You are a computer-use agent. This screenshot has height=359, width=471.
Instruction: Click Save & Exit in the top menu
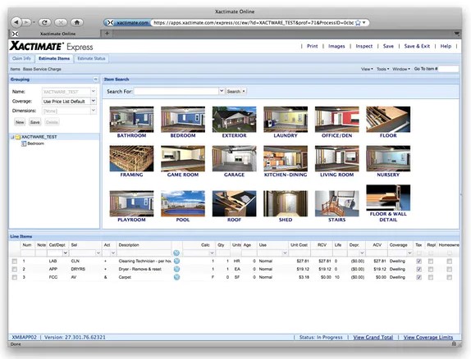(417, 46)
